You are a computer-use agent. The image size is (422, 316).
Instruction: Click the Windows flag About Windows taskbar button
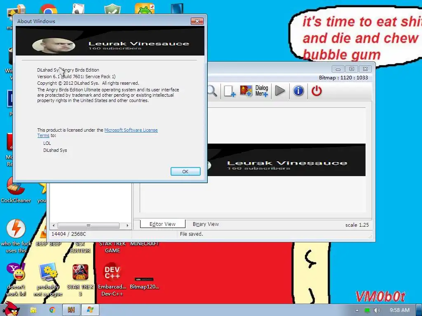click(x=90, y=310)
